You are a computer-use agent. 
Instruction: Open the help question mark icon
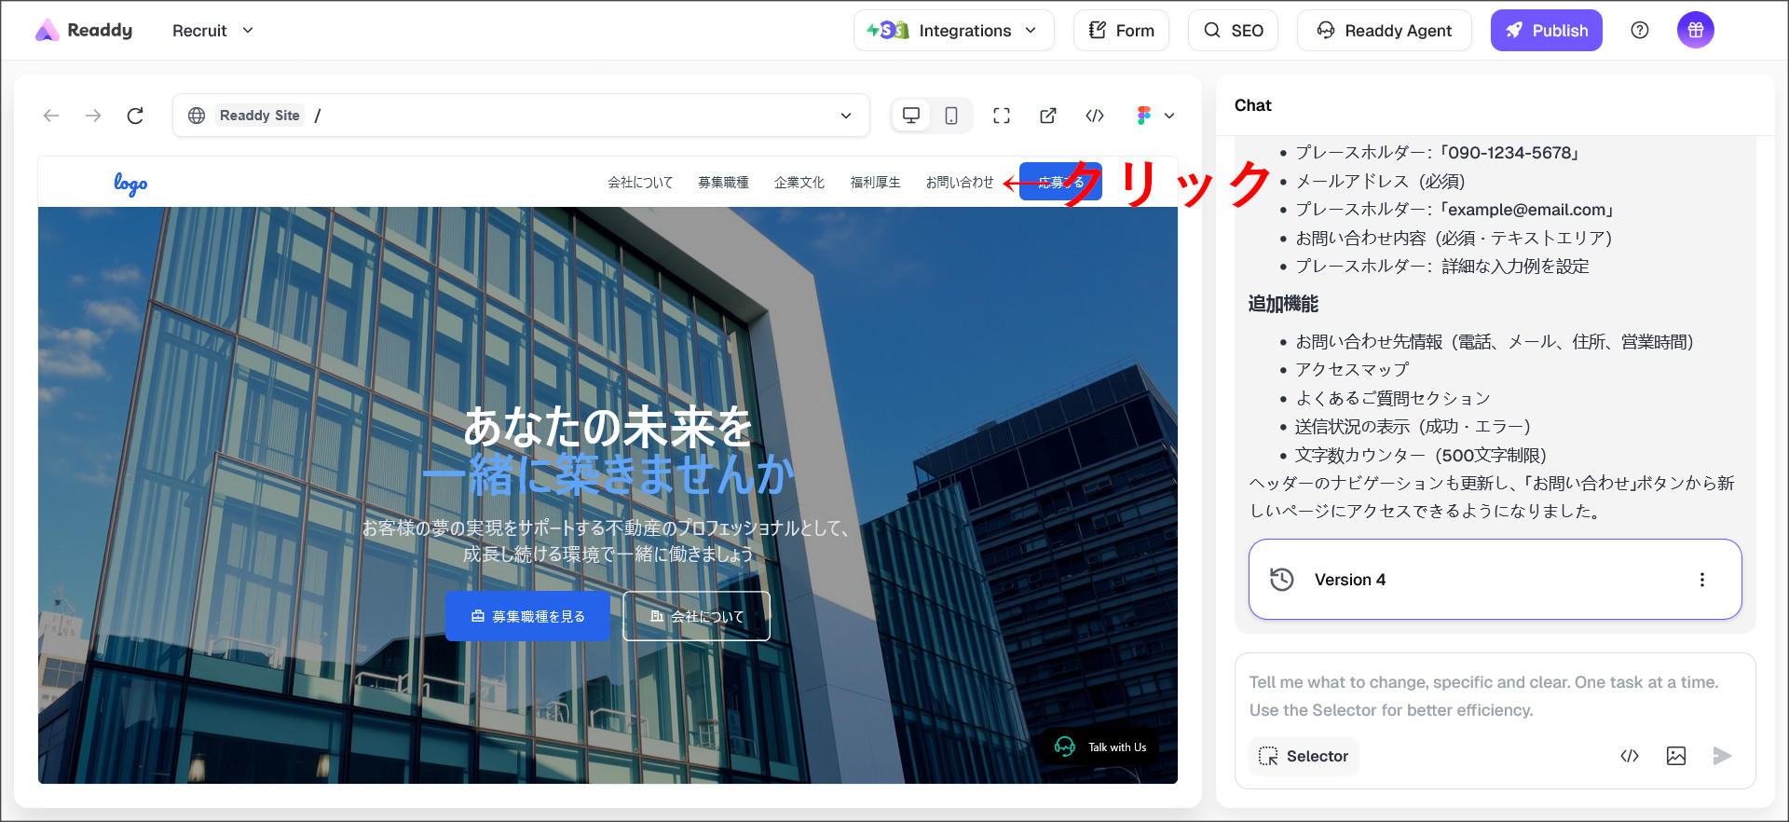[x=1640, y=31]
